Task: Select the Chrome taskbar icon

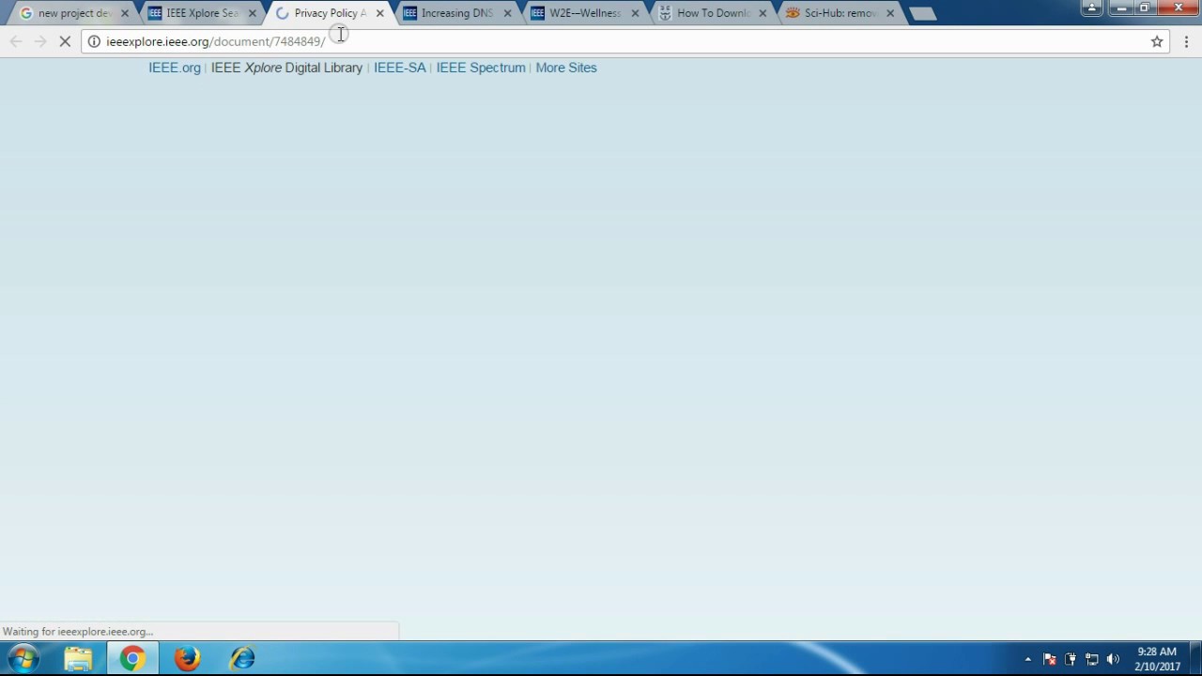Action: click(x=132, y=658)
